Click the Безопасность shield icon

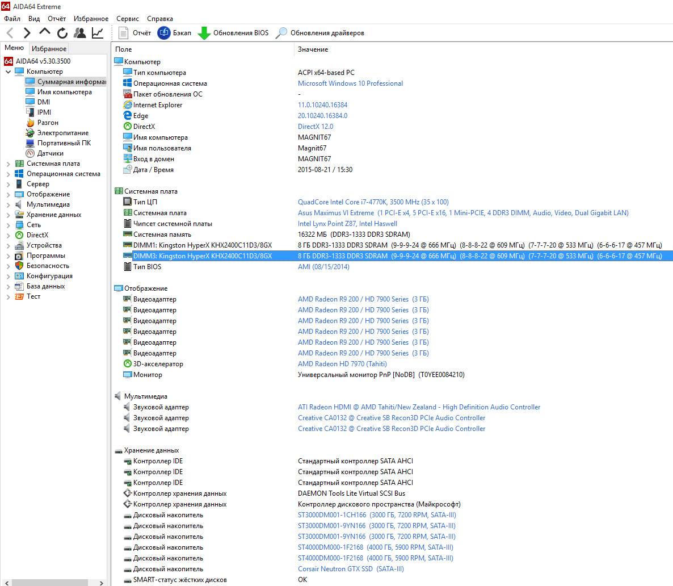point(19,266)
